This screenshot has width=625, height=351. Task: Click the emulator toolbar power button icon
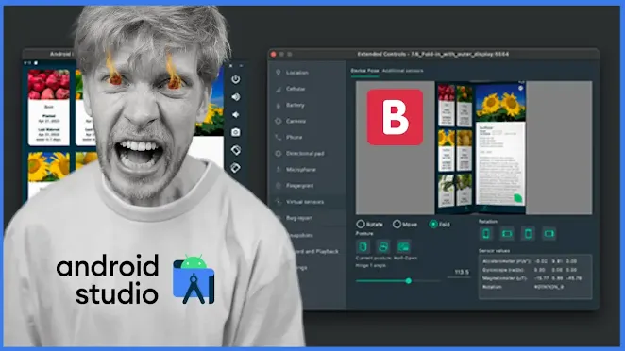point(236,79)
